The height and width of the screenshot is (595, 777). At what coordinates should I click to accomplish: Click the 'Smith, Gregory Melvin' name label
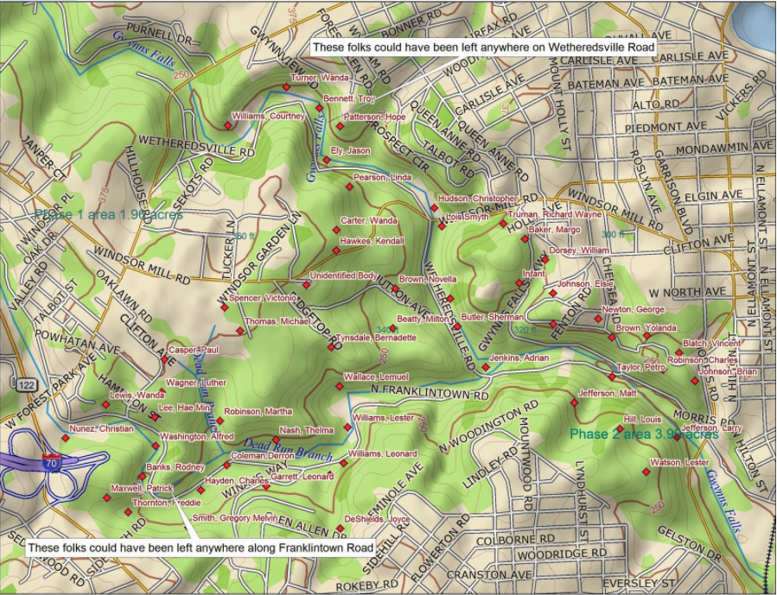[235, 518]
